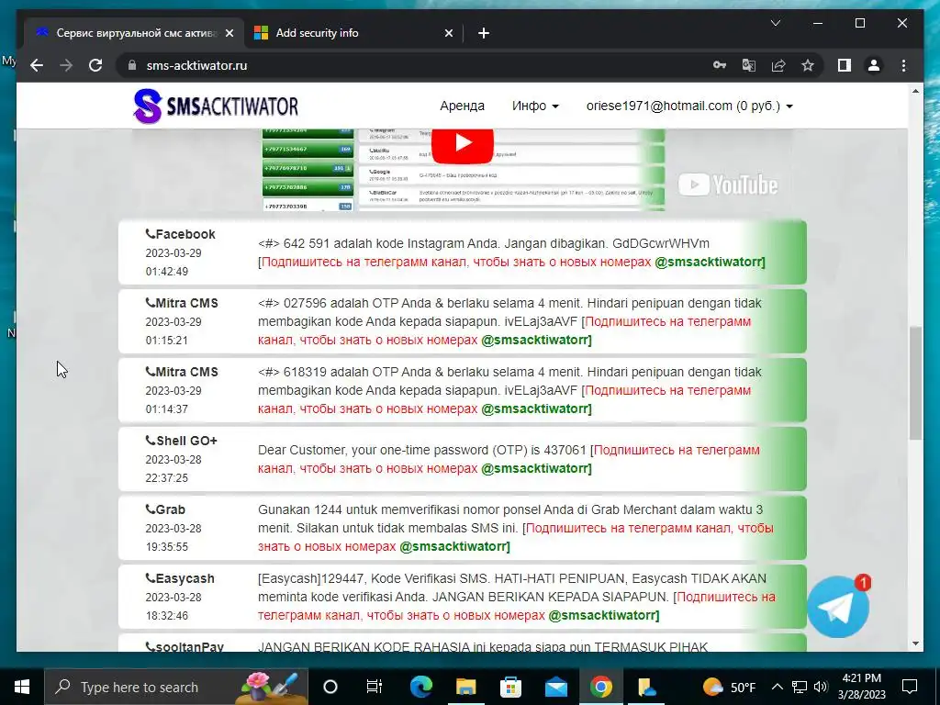Click the page scrollbar thumb
The width and height of the screenshot is (940, 705).
[x=915, y=384]
